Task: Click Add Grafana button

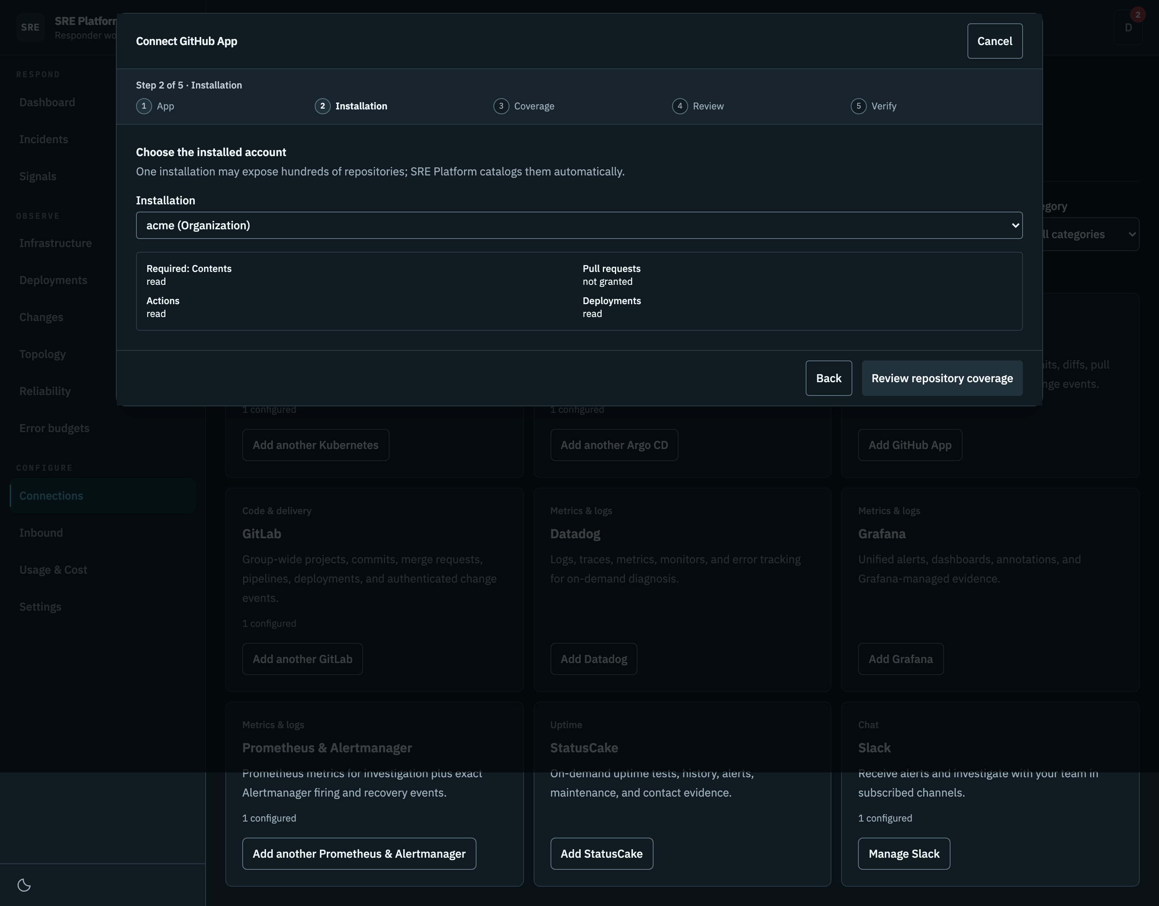Action: point(901,659)
